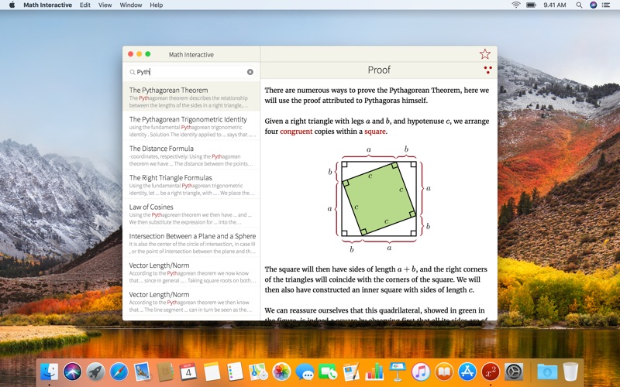This screenshot has height=387, width=620.
Task: Open Spotlight search in menu bar
Action: point(579,5)
